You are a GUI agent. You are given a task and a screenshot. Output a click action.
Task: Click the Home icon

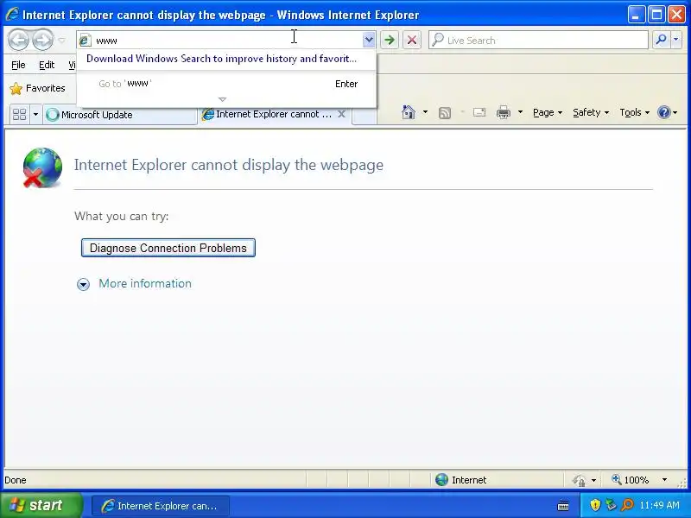point(409,113)
